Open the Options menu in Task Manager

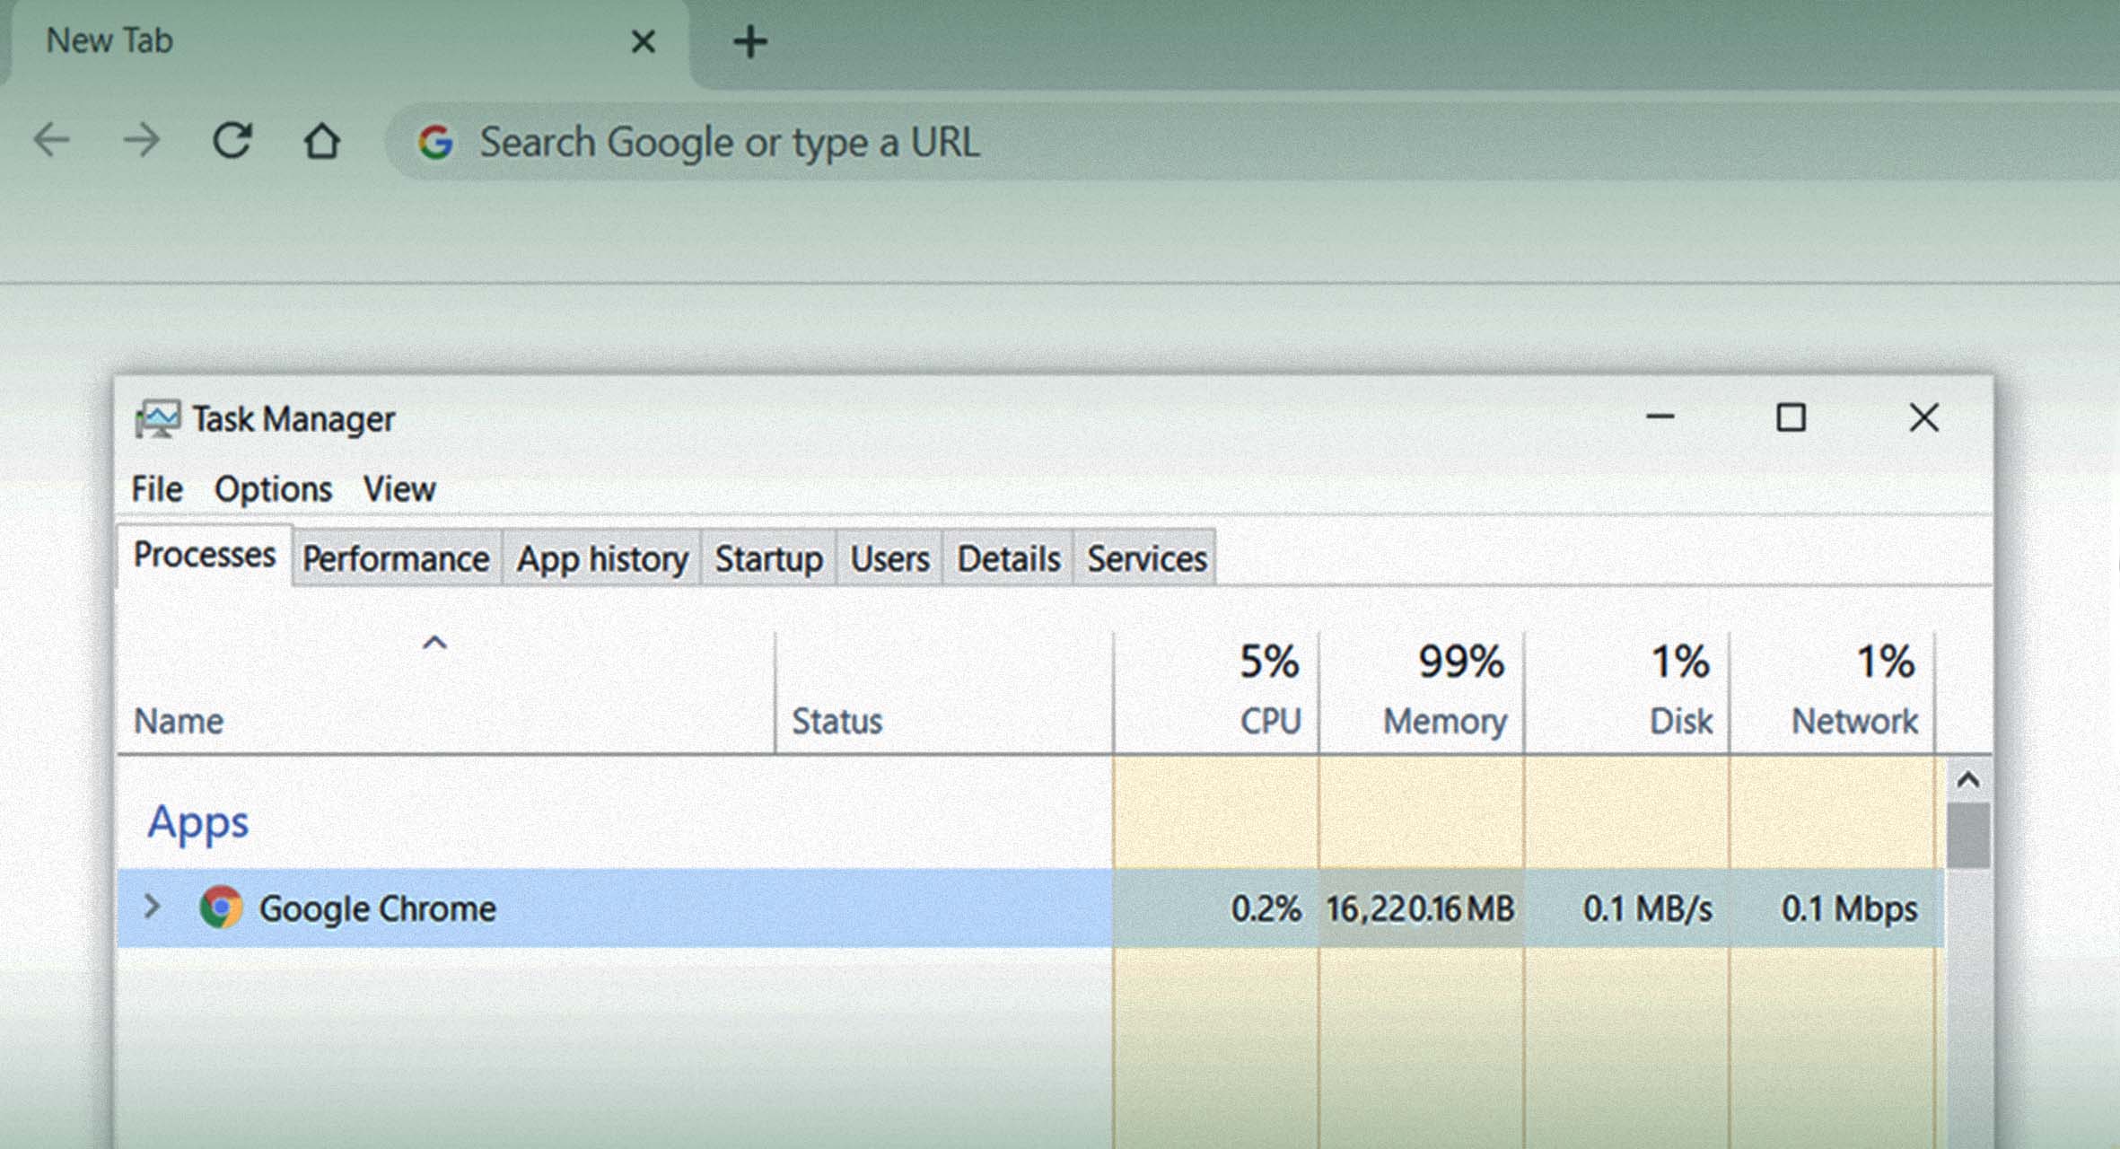click(273, 489)
